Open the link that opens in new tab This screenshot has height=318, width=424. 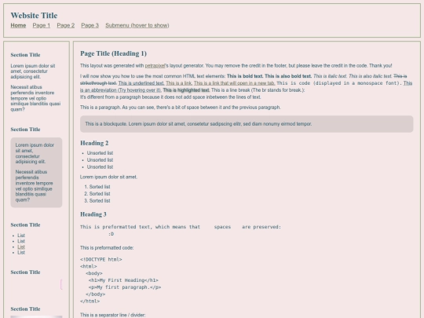[x=234, y=83]
